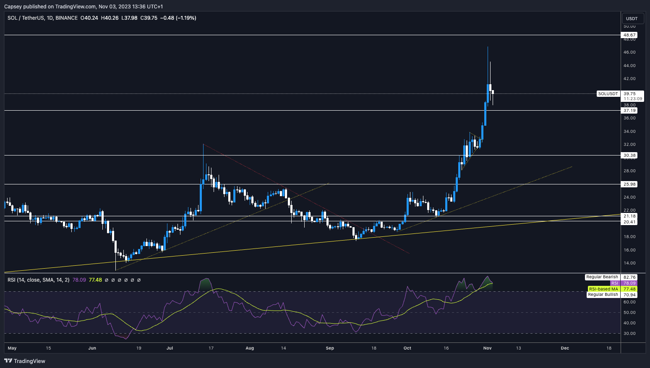Click the 40.00 RSI scale tick
Viewport: 650px width, 368px height.
pos(629,323)
